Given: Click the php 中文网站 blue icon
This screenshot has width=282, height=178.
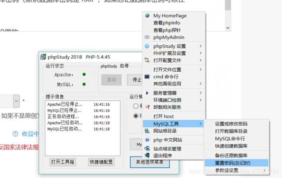Looking at the screenshot, I should pyautogui.click(x=147, y=140).
